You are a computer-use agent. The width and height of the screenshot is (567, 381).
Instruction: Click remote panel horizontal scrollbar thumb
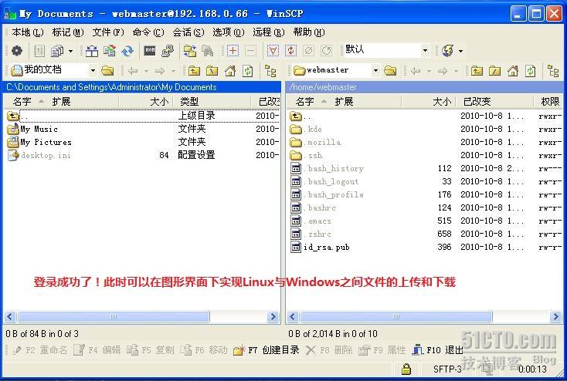point(396,317)
